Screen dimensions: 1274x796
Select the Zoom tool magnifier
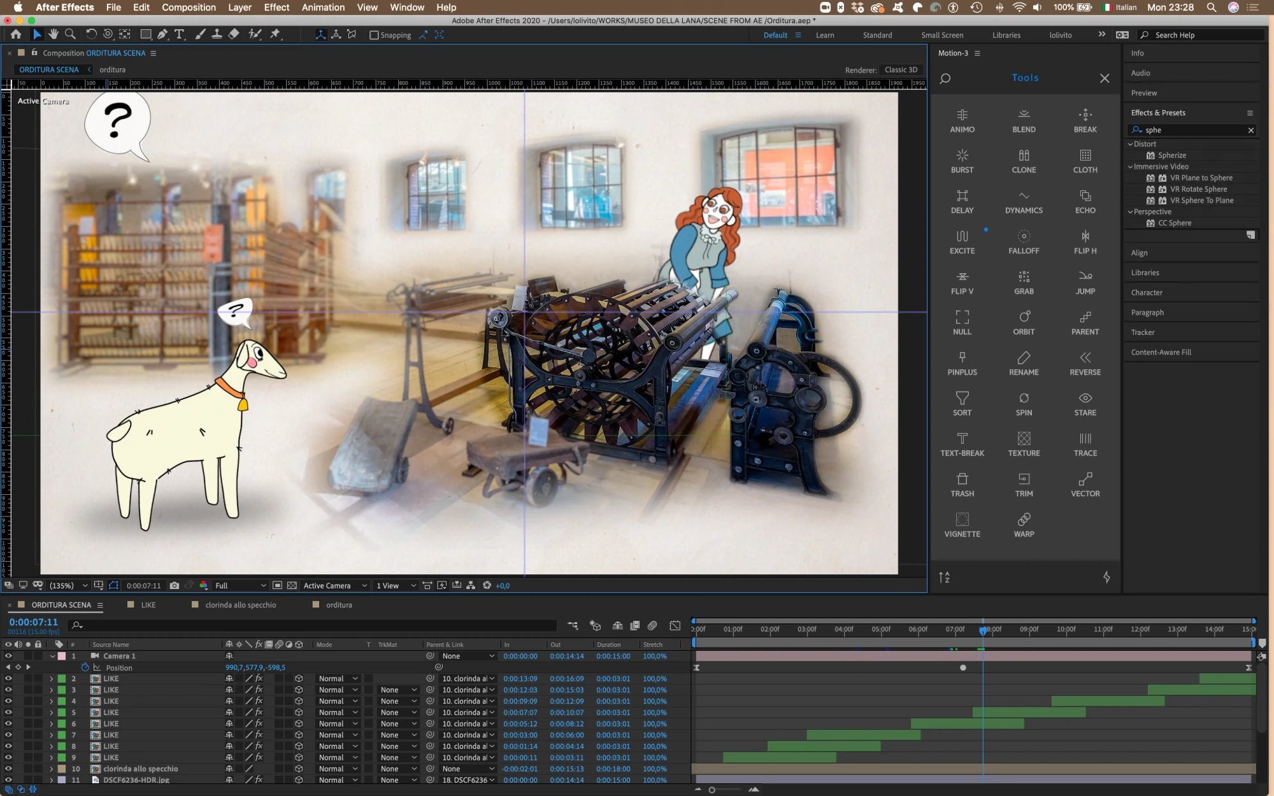71,34
